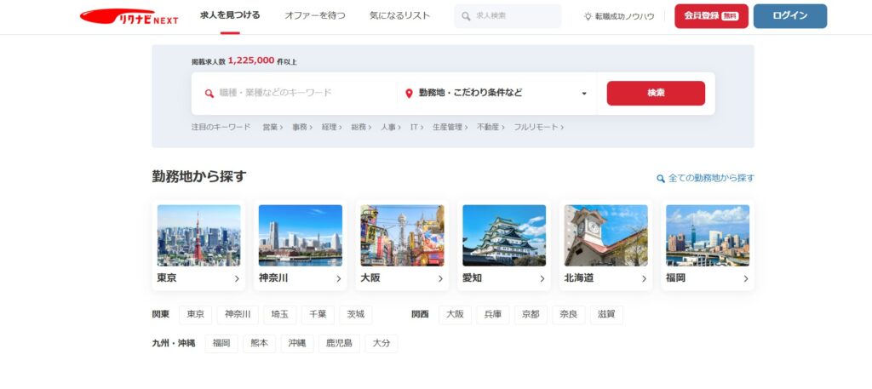
Task: Select the 総務 keyword link
Action: pyautogui.click(x=361, y=128)
